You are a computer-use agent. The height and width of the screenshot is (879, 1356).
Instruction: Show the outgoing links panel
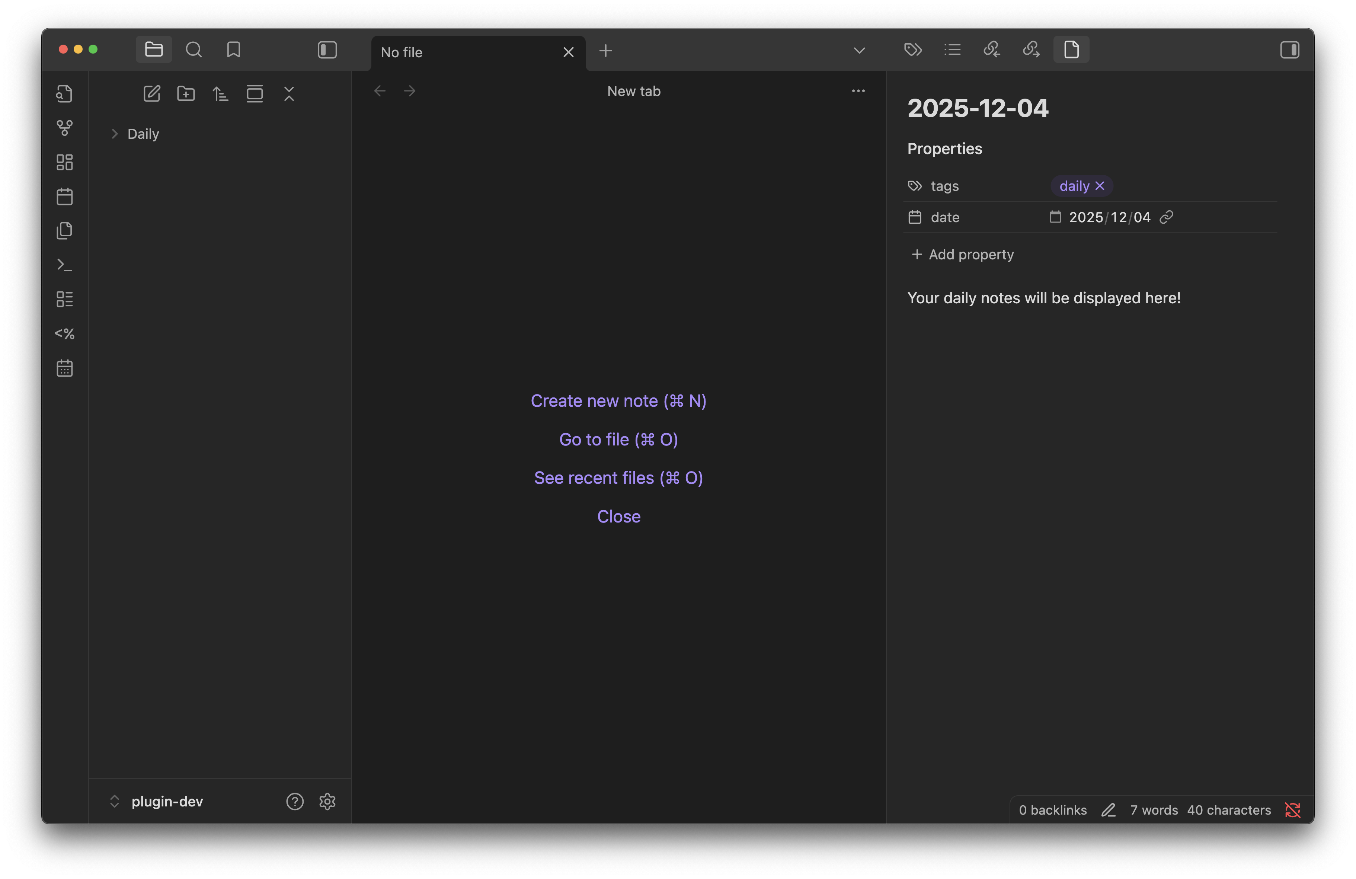pyautogui.click(x=1031, y=49)
